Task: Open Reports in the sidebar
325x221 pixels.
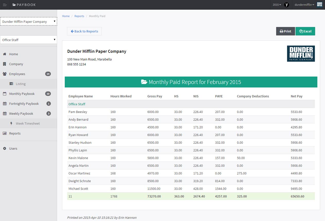Action: coord(28,133)
